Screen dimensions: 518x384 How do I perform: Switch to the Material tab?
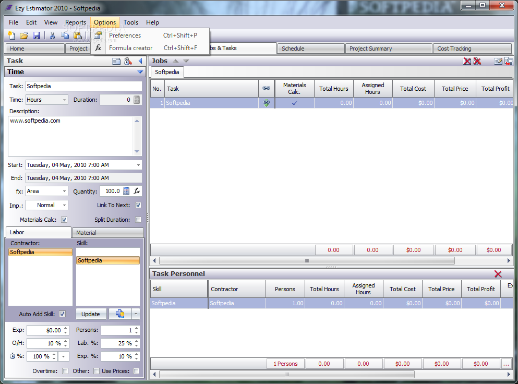click(x=107, y=233)
